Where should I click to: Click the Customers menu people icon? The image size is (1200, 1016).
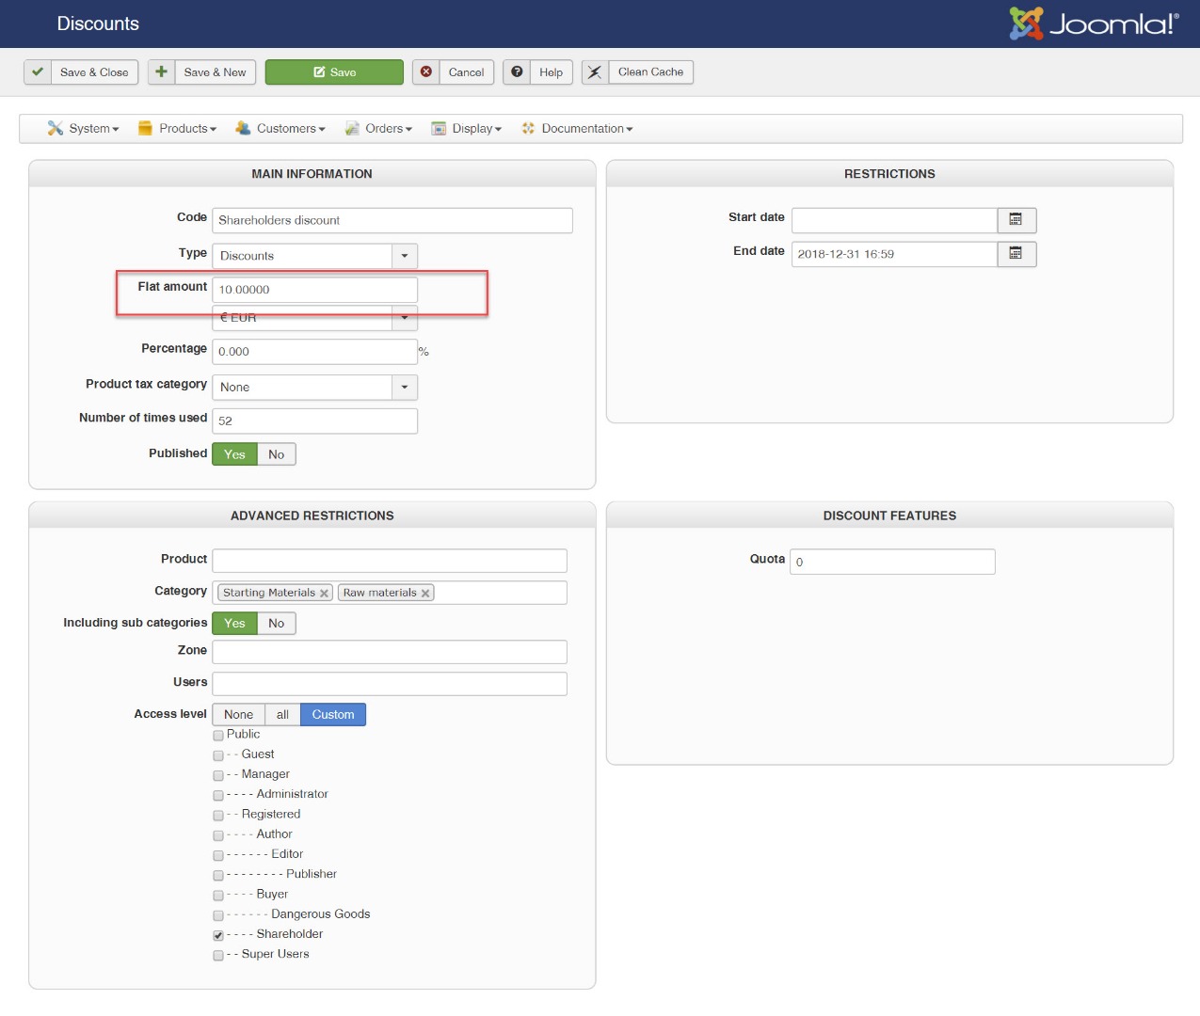[243, 129]
